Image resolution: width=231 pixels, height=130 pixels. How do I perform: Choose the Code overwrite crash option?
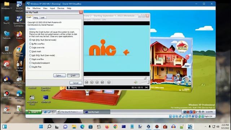(37, 48)
